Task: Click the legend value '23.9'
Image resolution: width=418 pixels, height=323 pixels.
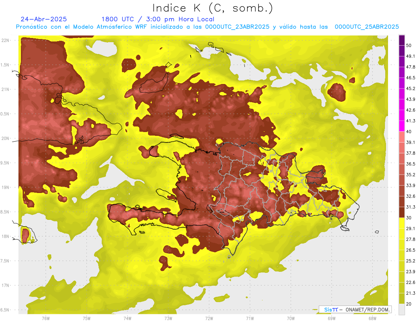Action: pyautogui.click(x=410, y=271)
